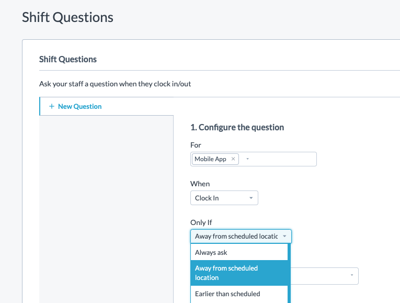400x303 pixels.
Task: Click the New Question button
Action: click(79, 106)
